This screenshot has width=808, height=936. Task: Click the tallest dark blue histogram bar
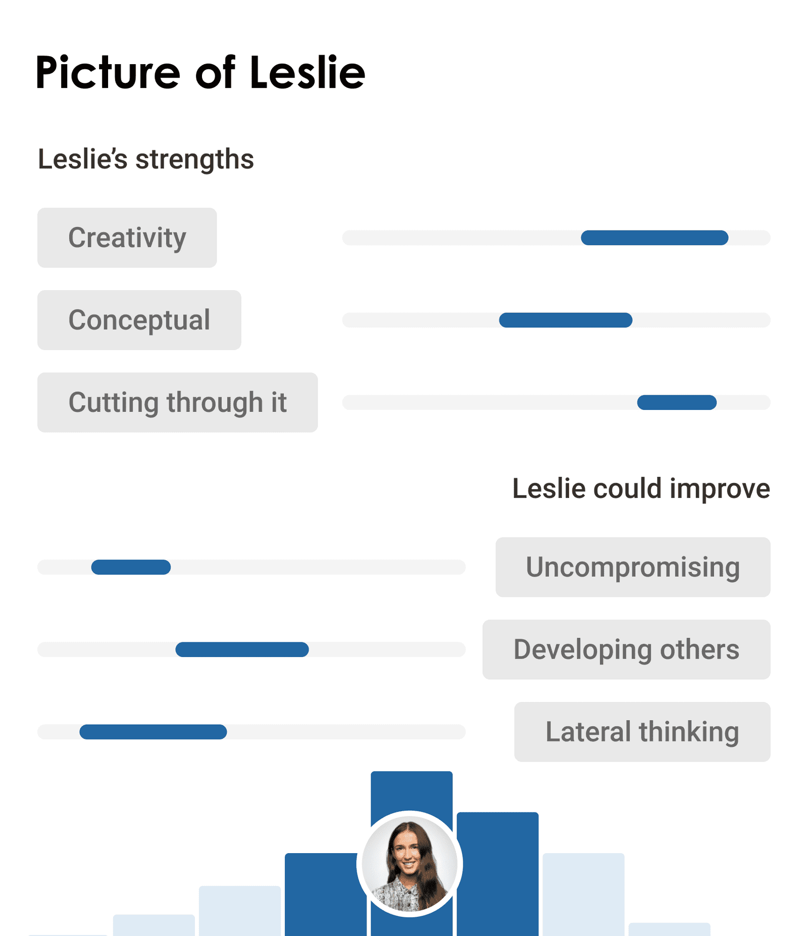[412, 791]
